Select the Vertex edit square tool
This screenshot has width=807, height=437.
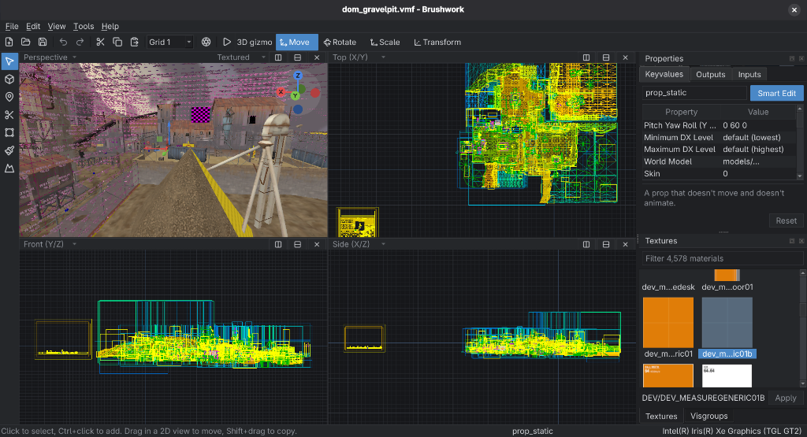click(9, 132)
